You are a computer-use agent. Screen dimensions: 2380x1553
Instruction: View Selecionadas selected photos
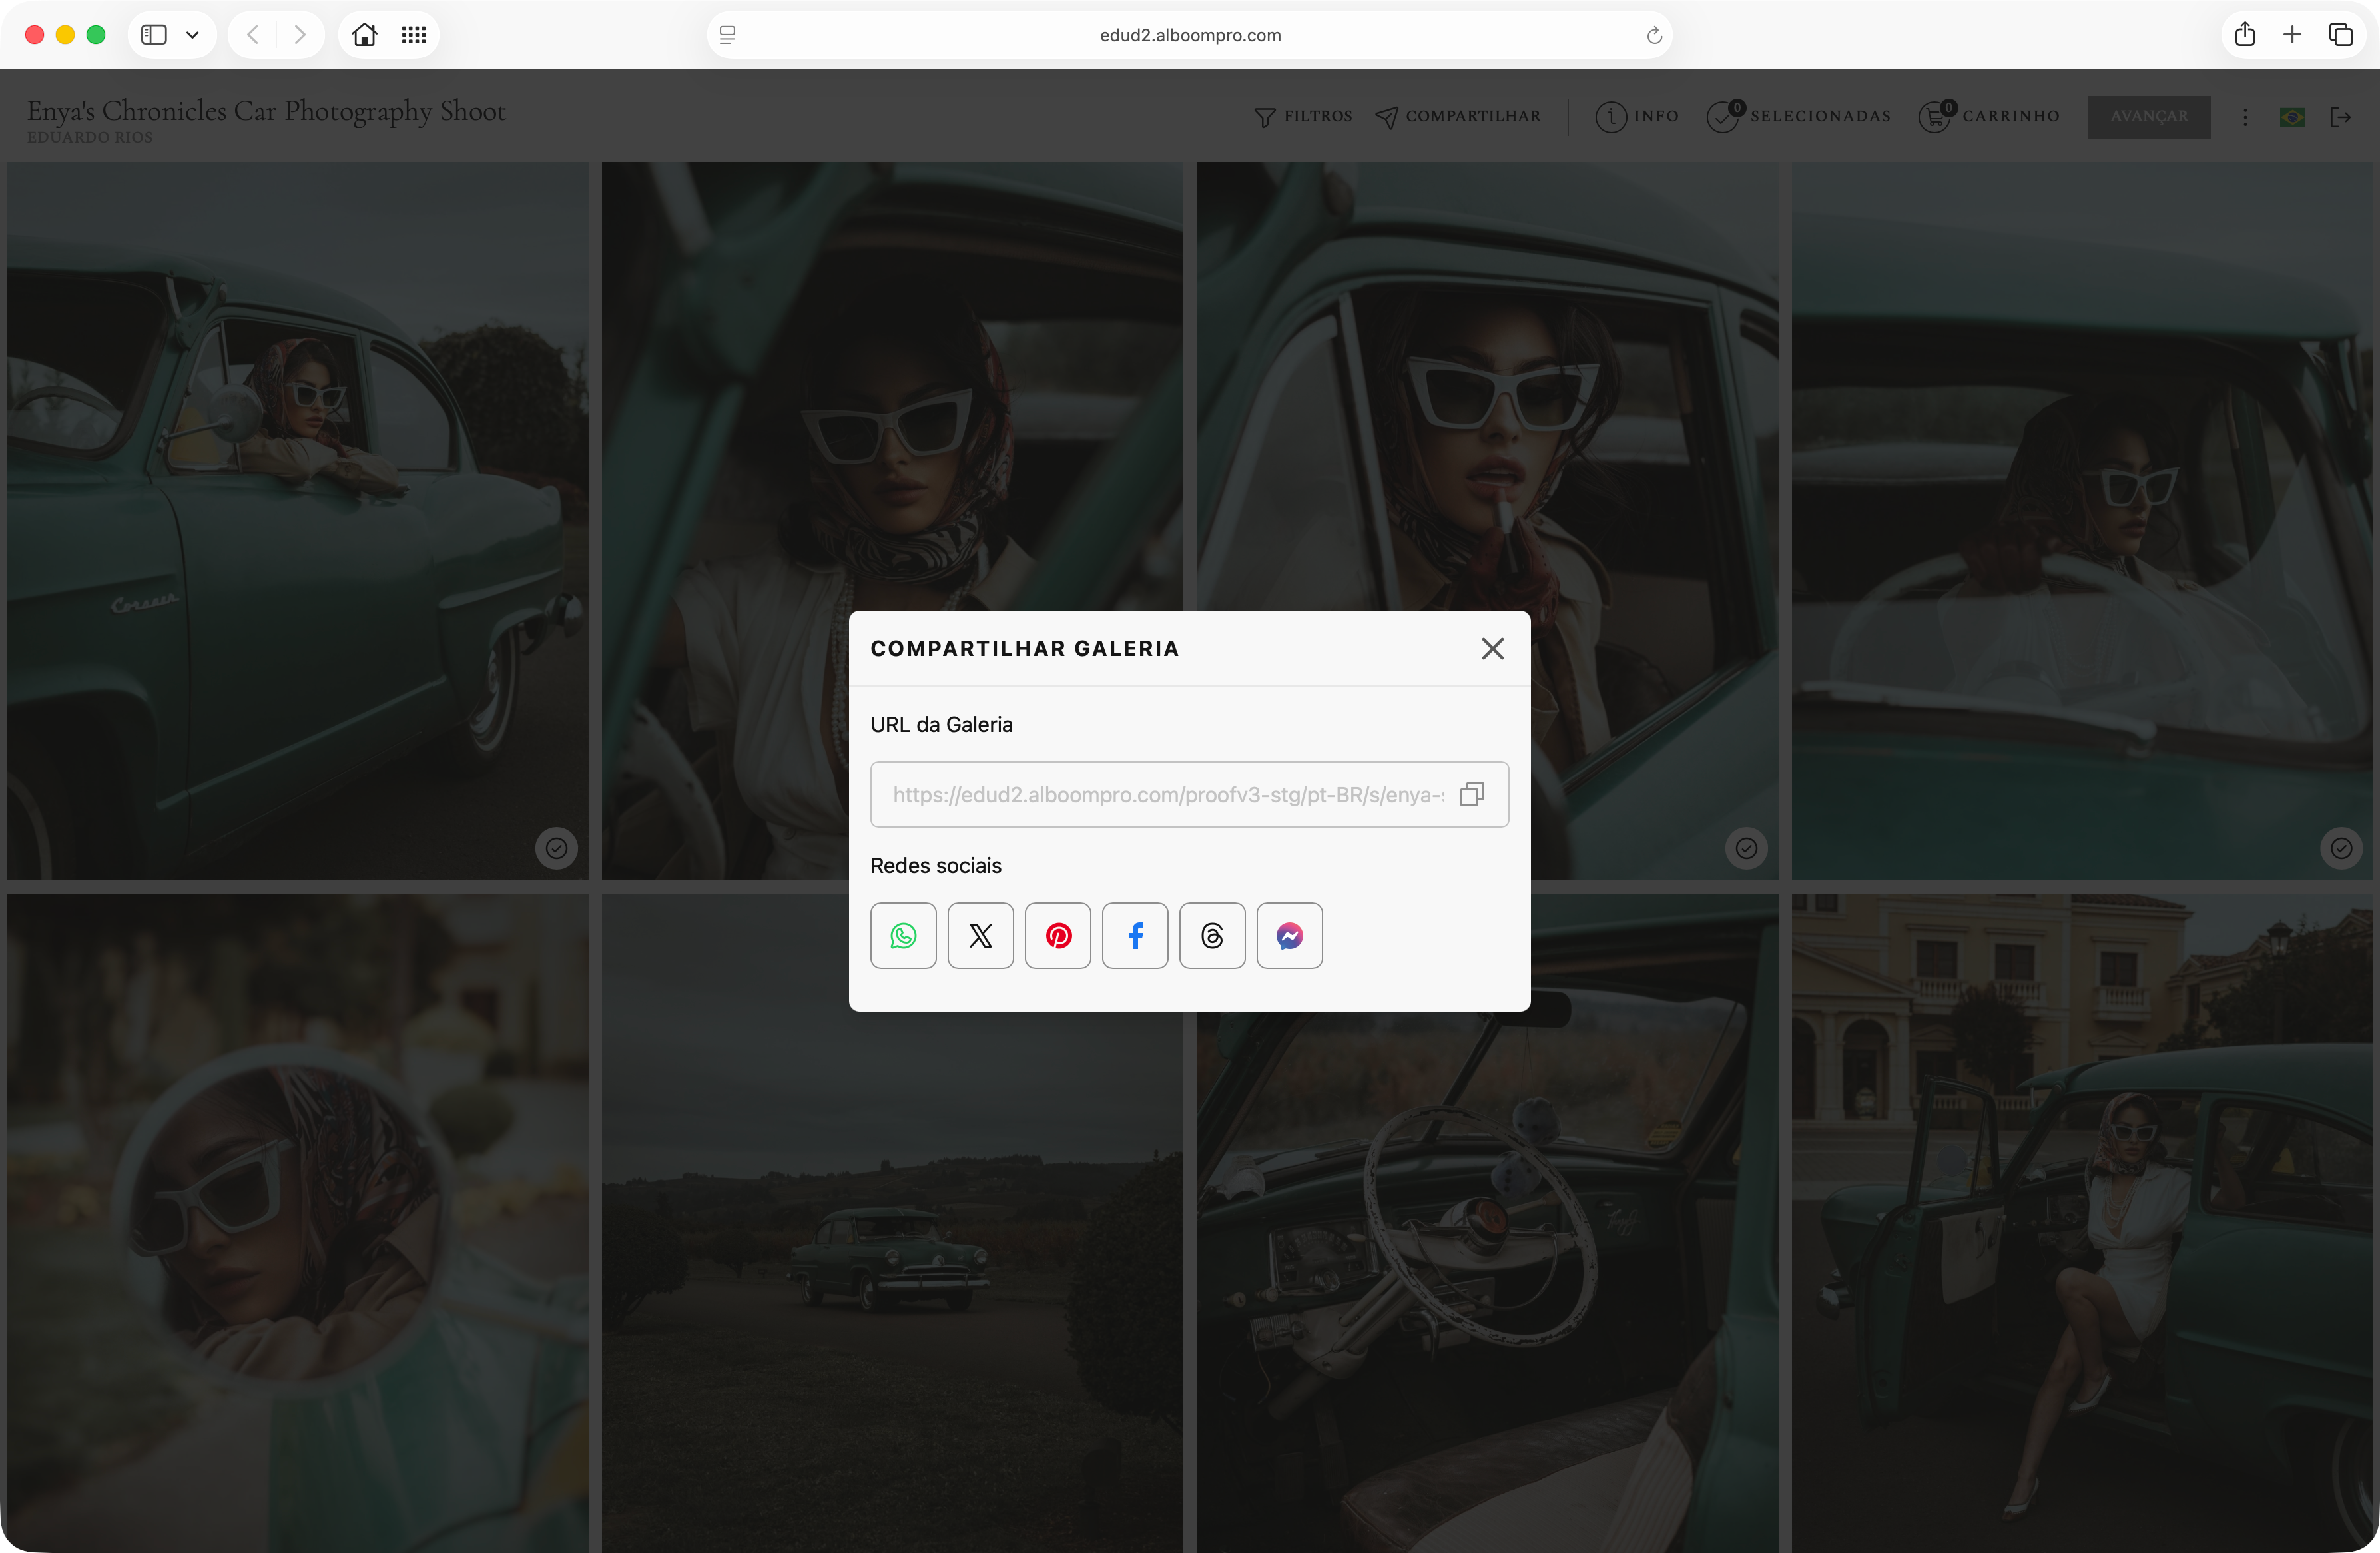coord(1798,117)
